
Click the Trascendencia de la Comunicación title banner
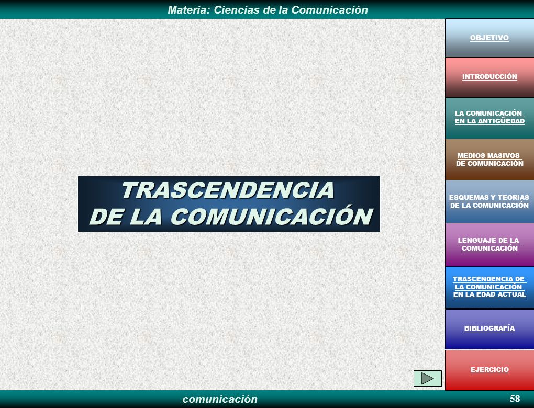tap(229, 204)
